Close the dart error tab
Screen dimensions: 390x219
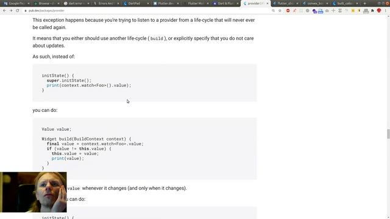(88, 4)
